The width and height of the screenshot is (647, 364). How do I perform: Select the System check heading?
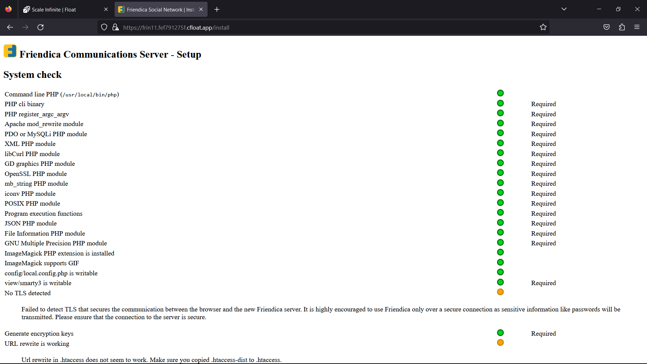click(x=33, y=75)
